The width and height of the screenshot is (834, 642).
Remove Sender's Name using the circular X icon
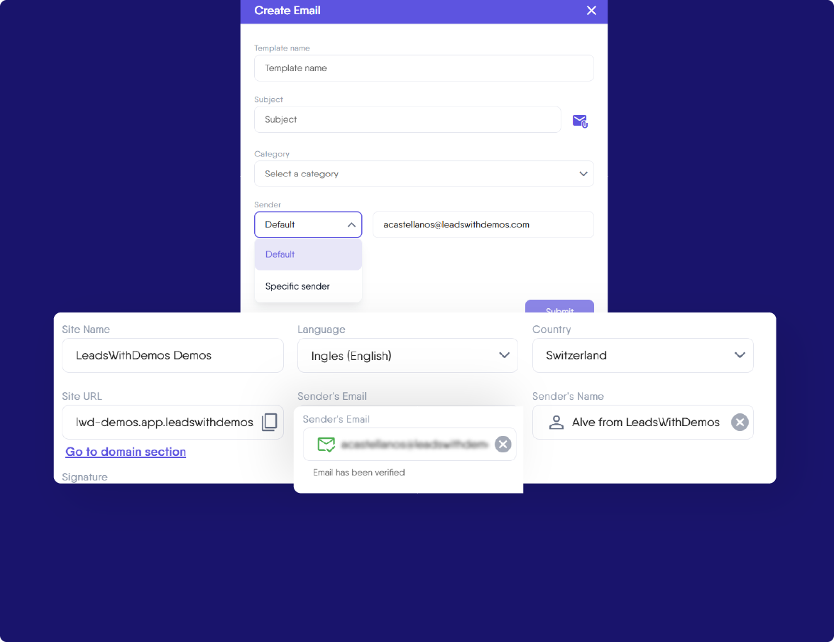point(739,422)
